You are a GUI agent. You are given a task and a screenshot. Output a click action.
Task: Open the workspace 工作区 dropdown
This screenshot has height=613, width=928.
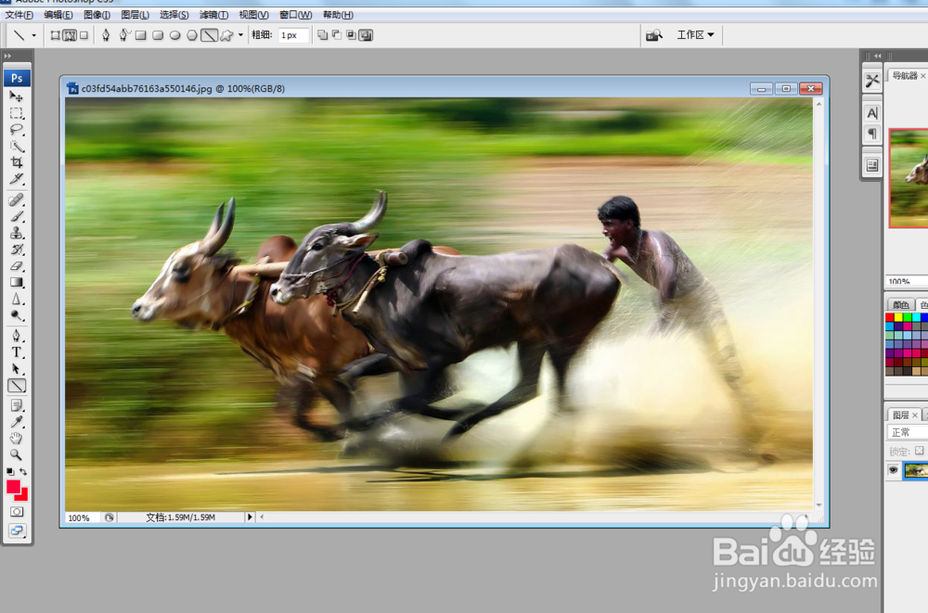[x=695, y=35]
